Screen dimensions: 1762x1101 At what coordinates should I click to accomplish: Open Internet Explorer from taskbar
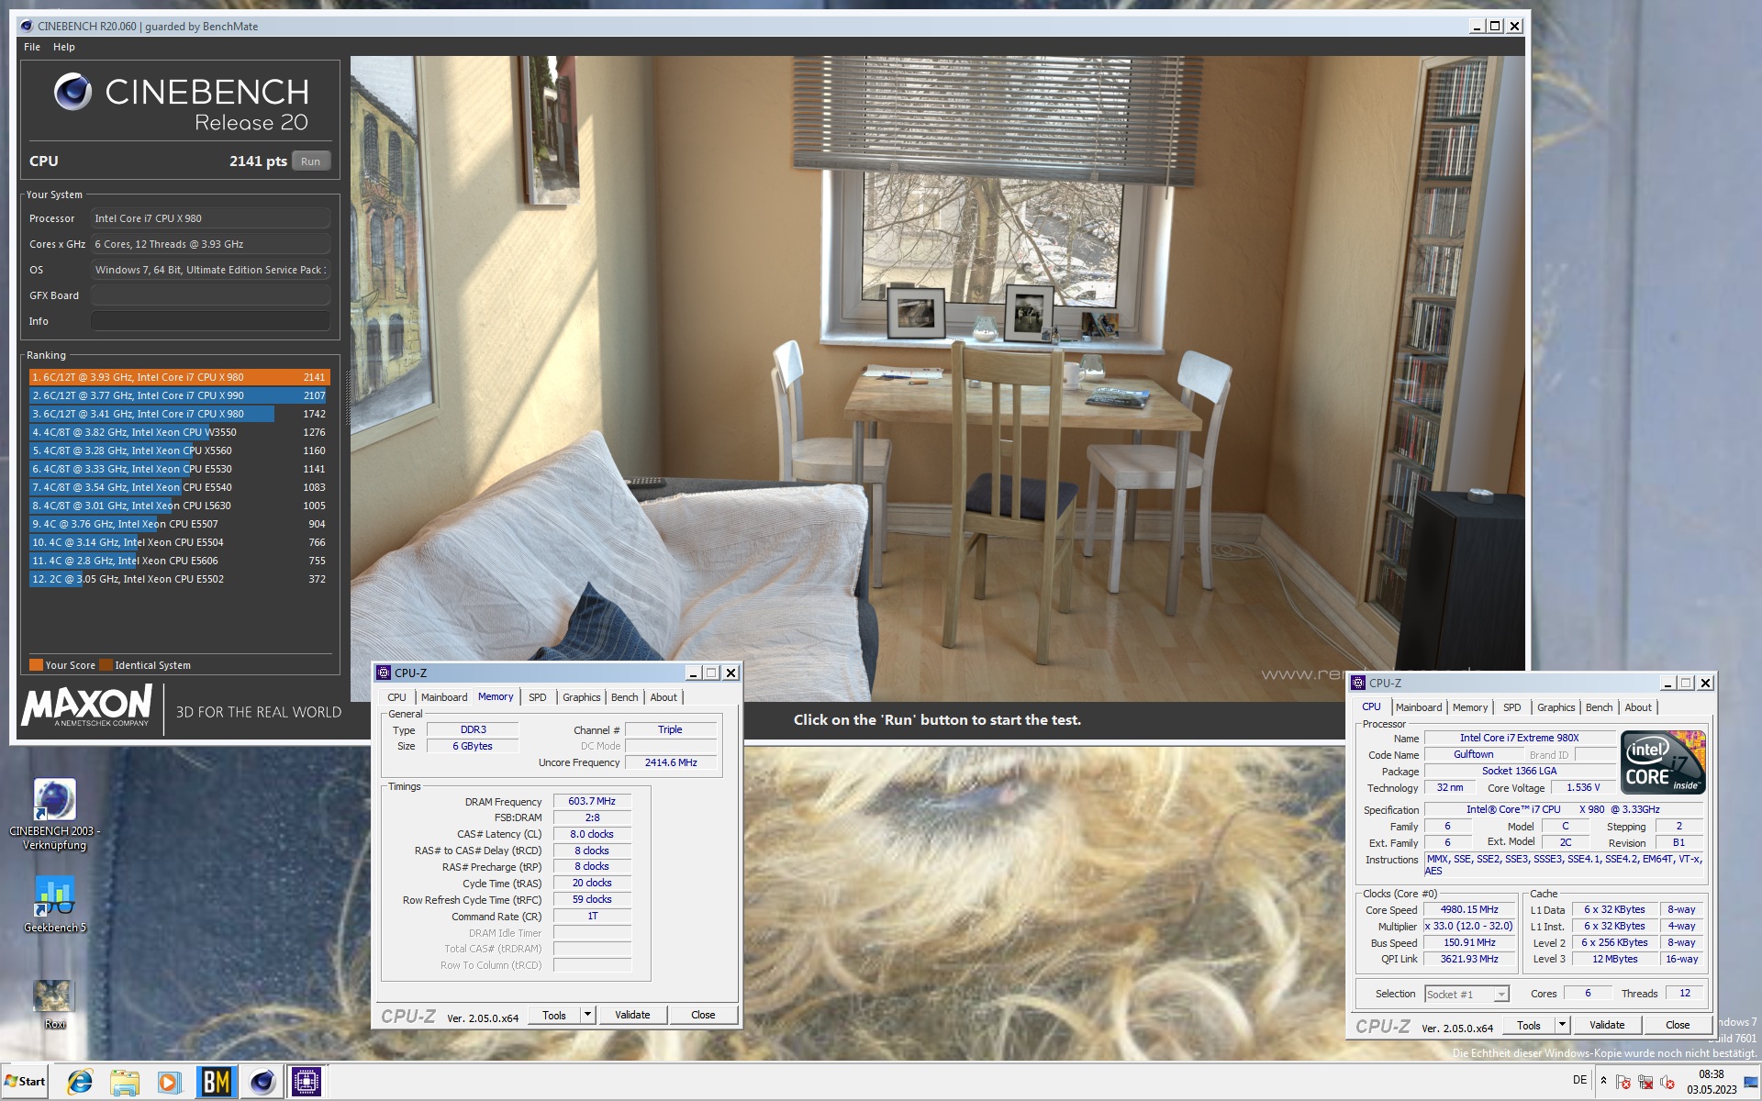coord(80,1083)
